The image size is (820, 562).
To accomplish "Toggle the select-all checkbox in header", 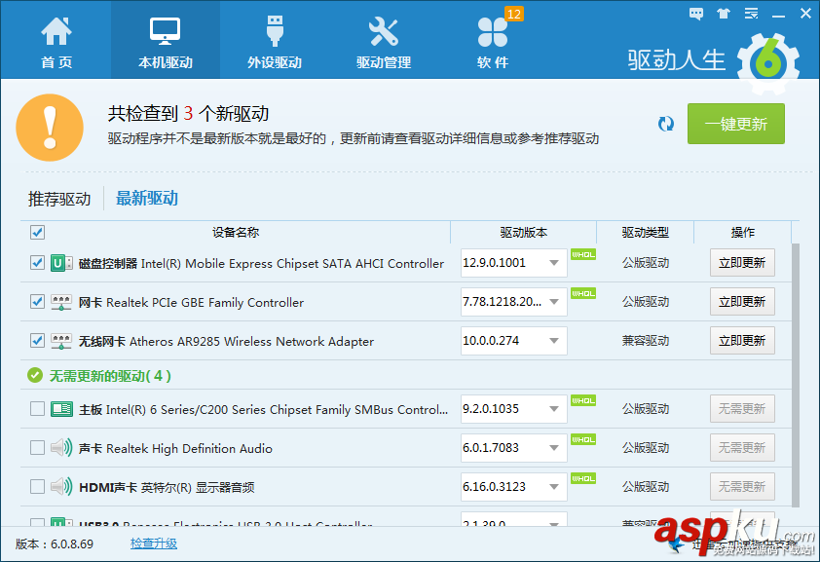I will coord(37,232).
